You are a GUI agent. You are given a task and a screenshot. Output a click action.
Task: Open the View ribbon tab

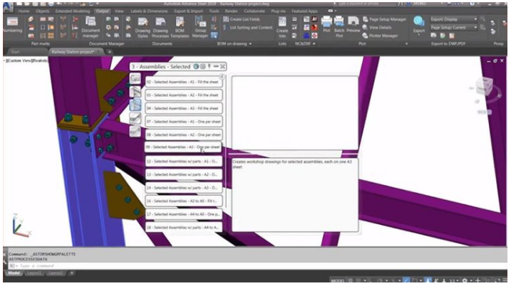pos(119,11)
